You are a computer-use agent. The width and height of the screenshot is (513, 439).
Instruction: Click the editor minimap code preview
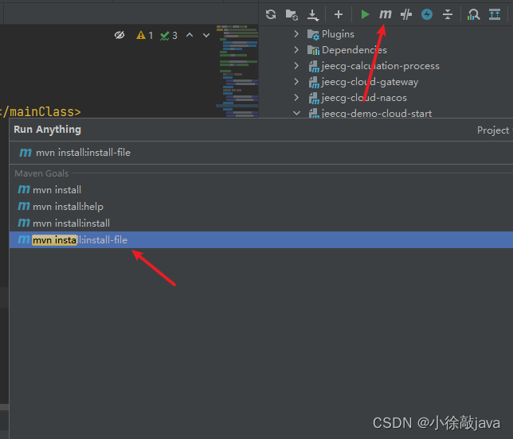pyautogui.click(x=237, y=71)
